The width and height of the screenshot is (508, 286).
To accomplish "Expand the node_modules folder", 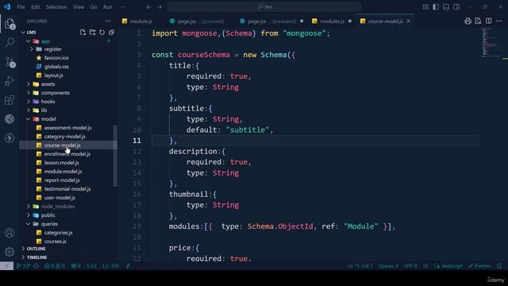I will 29,207.
